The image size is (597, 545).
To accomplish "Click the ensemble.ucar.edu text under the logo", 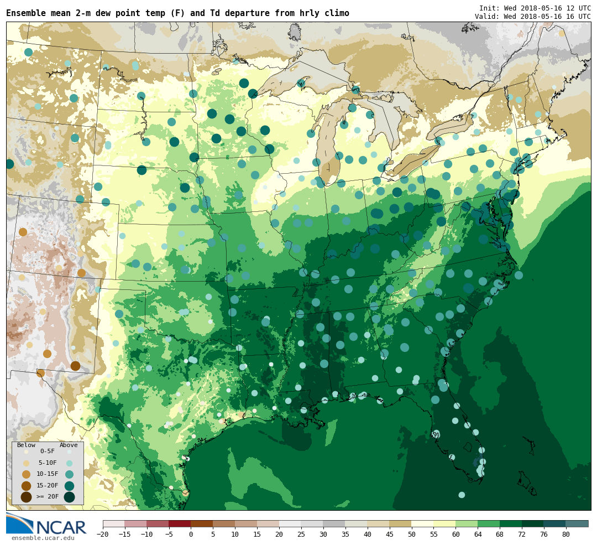I will [x=43, y=538].
